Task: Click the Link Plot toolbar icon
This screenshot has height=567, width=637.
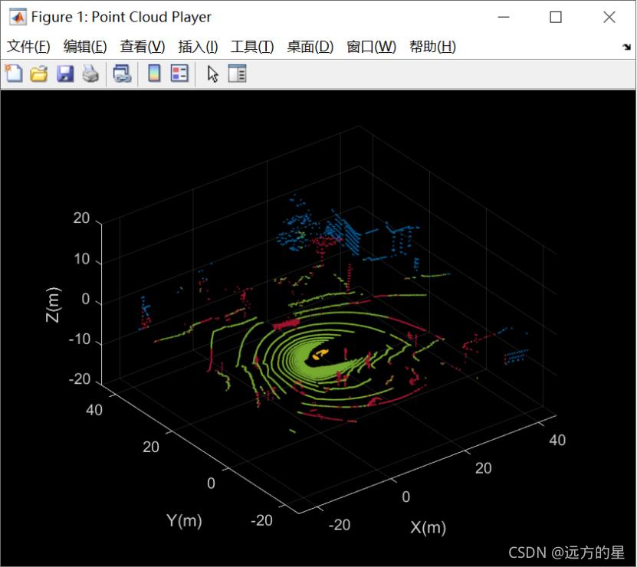Action: [x=122, y=74]
